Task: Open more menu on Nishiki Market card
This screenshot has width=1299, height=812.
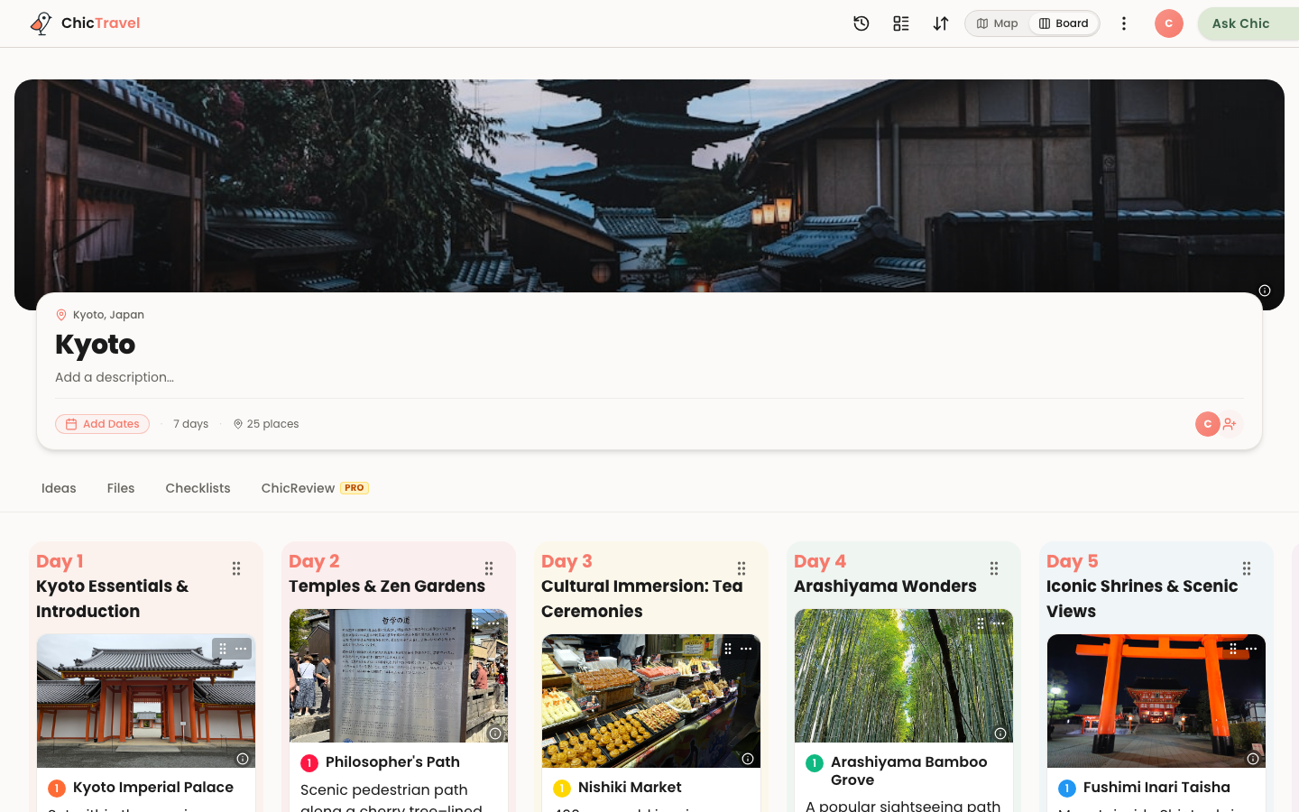Action: [746, 649]
